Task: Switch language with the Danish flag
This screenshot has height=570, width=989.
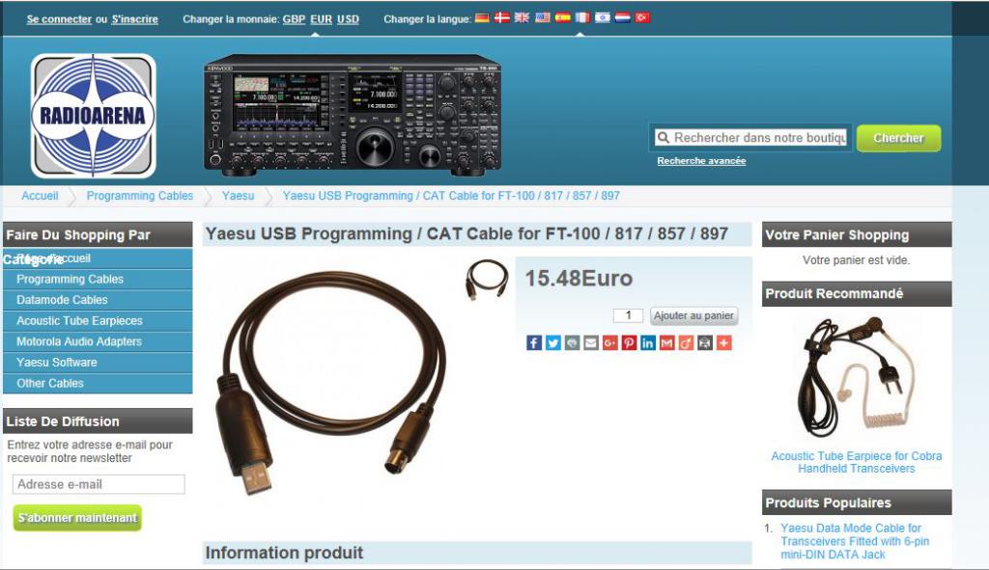Action: point(502,17)
